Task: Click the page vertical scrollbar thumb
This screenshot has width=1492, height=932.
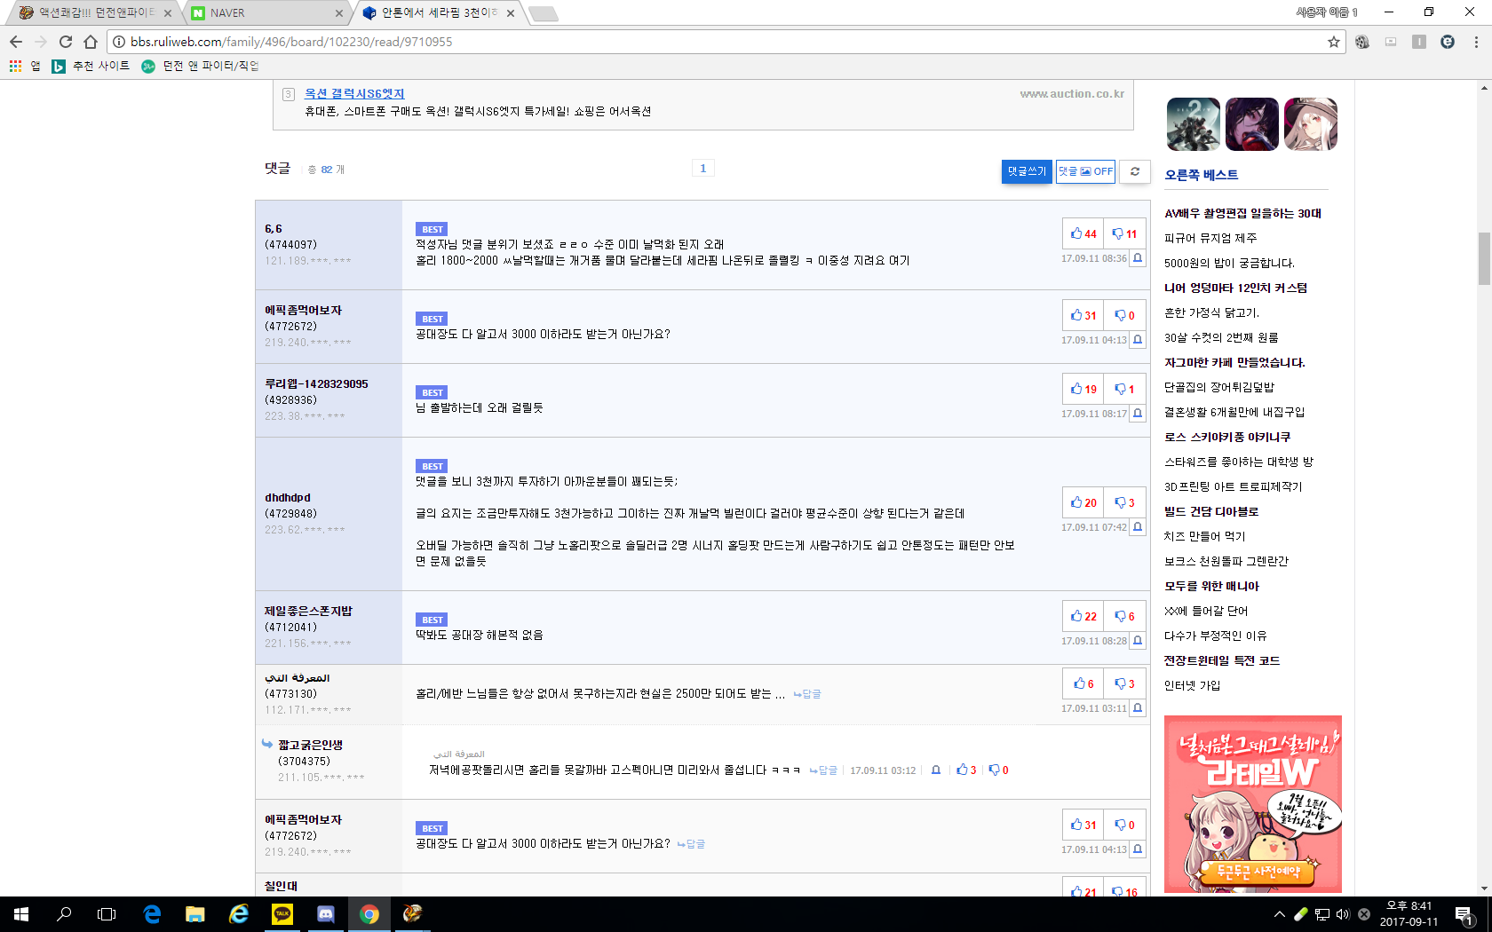Action: pyautogui.click(x=1484, y=258)
